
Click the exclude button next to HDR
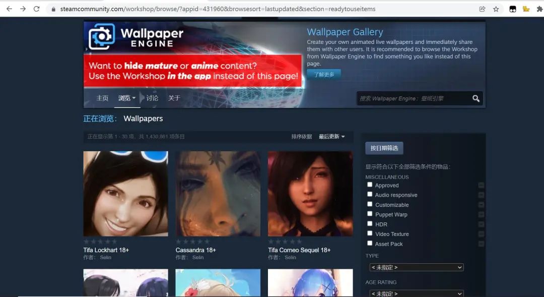481,224
